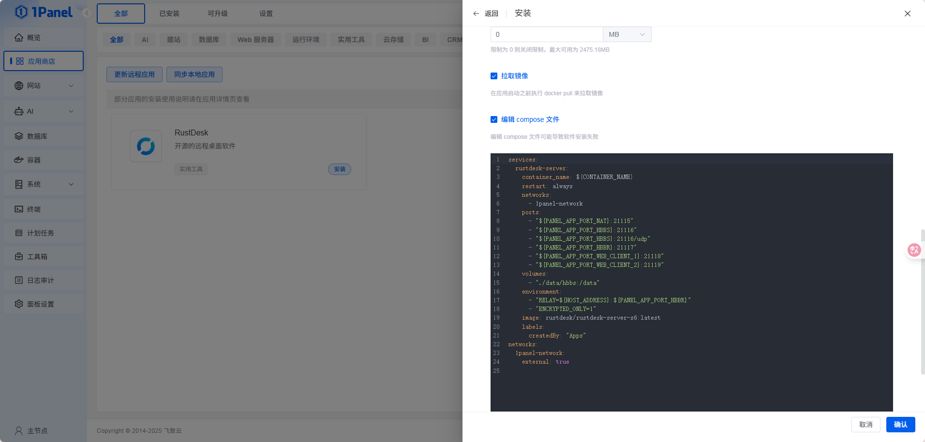
Task: Click the memory limit input field
Action: (546, 34)
